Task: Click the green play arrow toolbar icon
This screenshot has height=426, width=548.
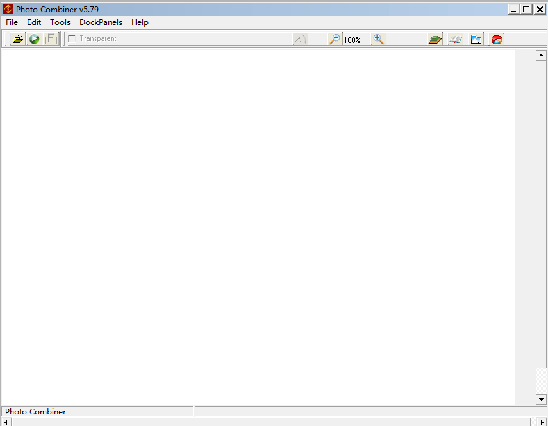Action: tap(34, 39)
